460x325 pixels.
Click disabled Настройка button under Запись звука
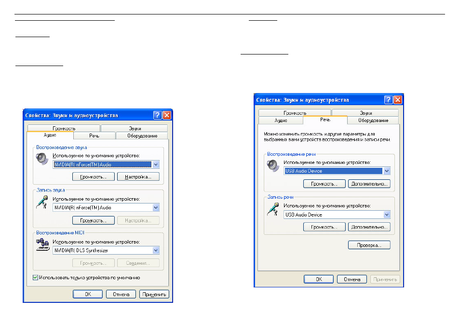[x=138, y=220]
